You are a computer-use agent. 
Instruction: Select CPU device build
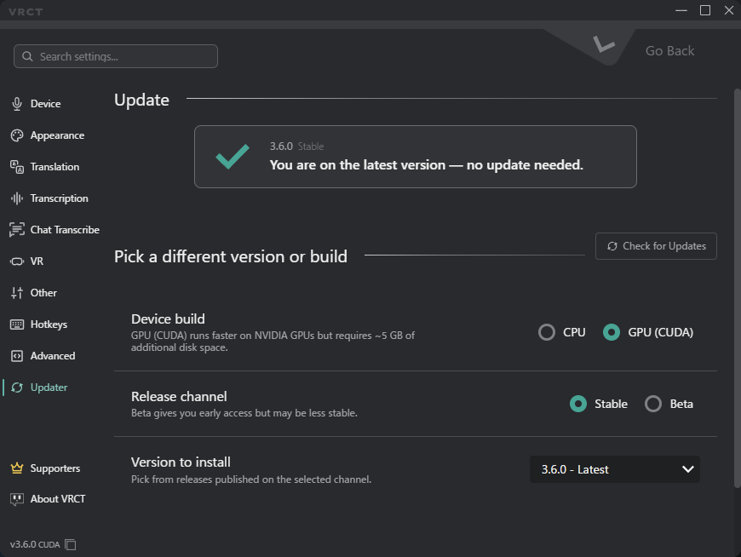pyautogui.click(x=547, y=332)
